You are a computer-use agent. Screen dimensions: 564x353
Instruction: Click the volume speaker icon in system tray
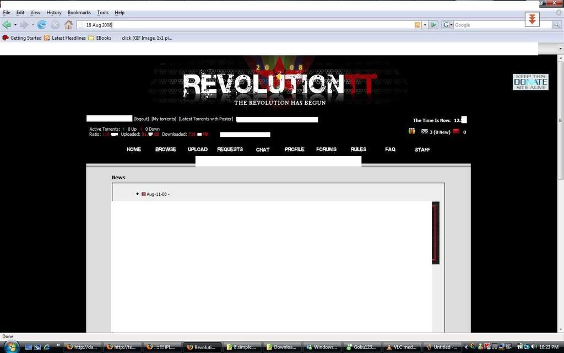[534, 346]
